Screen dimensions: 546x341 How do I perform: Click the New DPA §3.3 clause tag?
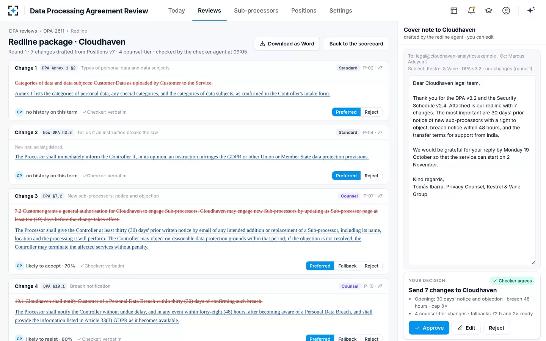(57, 133)
